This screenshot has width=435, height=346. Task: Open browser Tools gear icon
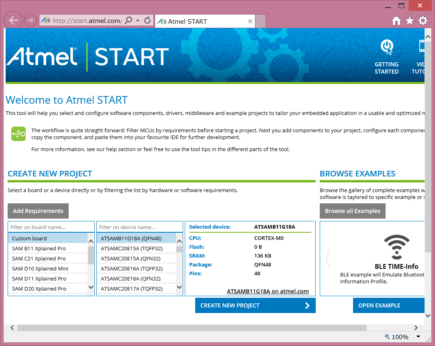[423, 20]
